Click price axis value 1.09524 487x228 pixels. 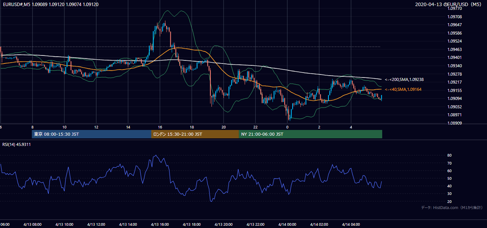click(455, 41)
